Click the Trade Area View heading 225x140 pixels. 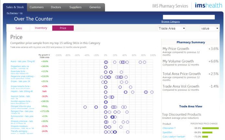coord(191,106)
